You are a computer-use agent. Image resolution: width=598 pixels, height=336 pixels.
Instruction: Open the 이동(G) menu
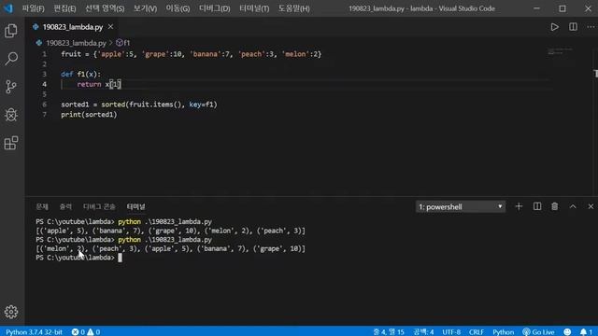tap(178, 8)
